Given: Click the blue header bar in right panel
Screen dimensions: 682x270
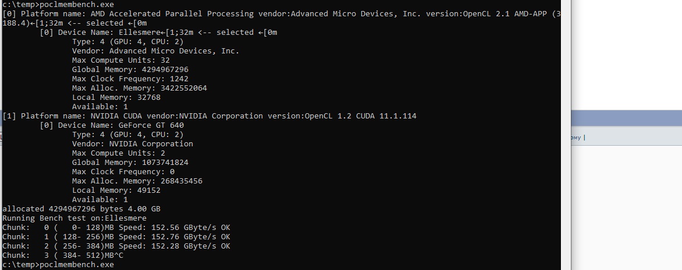Looking at the screenshot, I should click(626, 119).
